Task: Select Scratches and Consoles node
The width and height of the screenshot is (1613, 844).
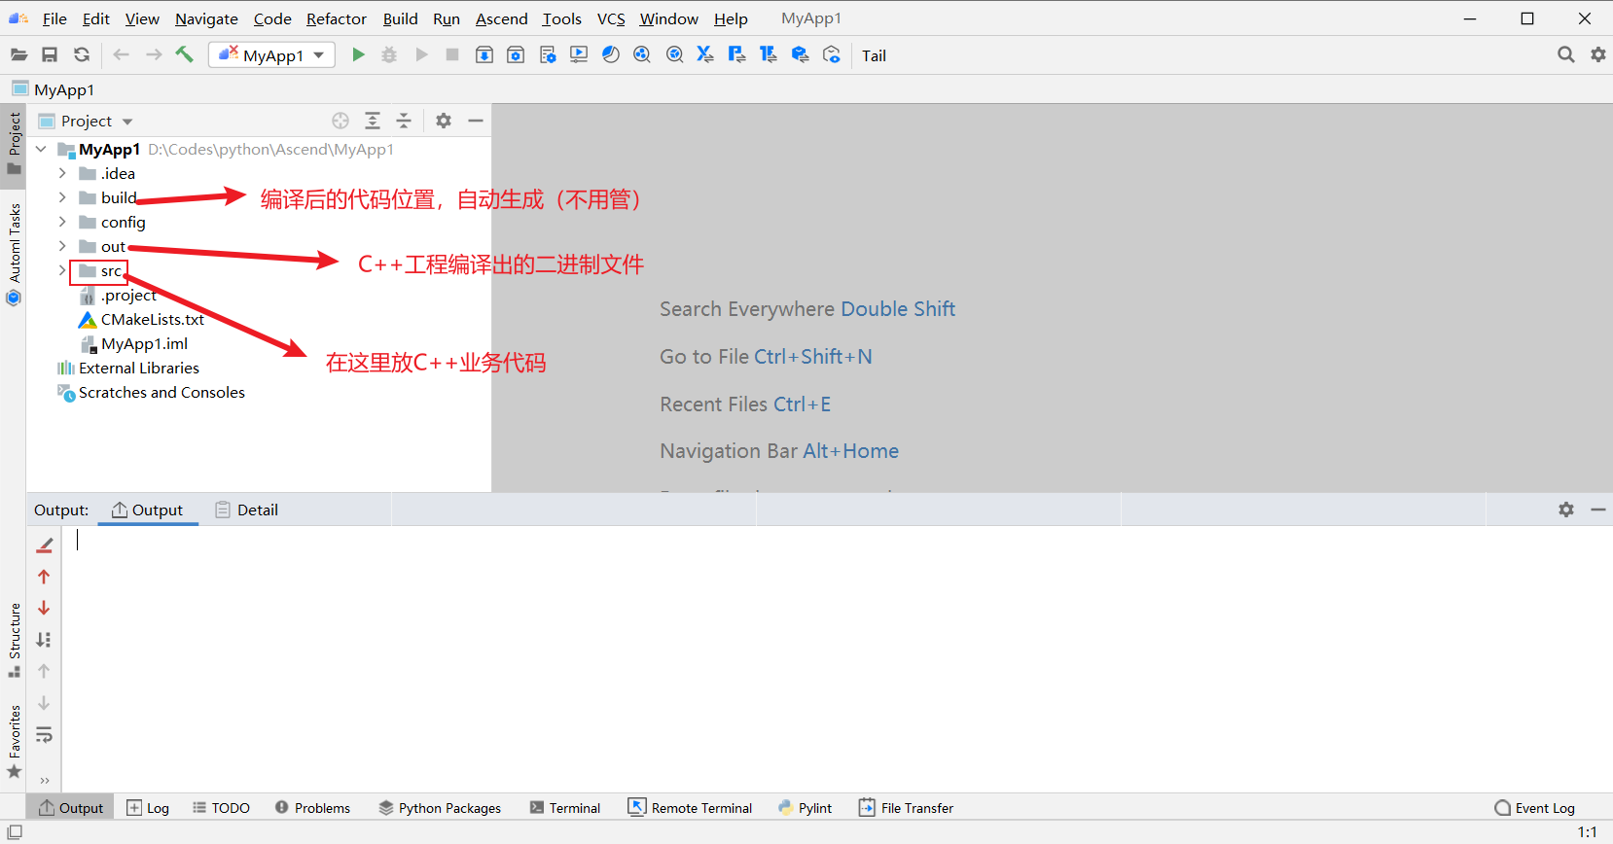Action: pyautogui.click(x=161, y=392)
